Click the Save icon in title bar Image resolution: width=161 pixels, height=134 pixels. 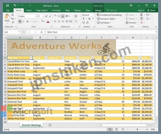(x=7, y=5)
